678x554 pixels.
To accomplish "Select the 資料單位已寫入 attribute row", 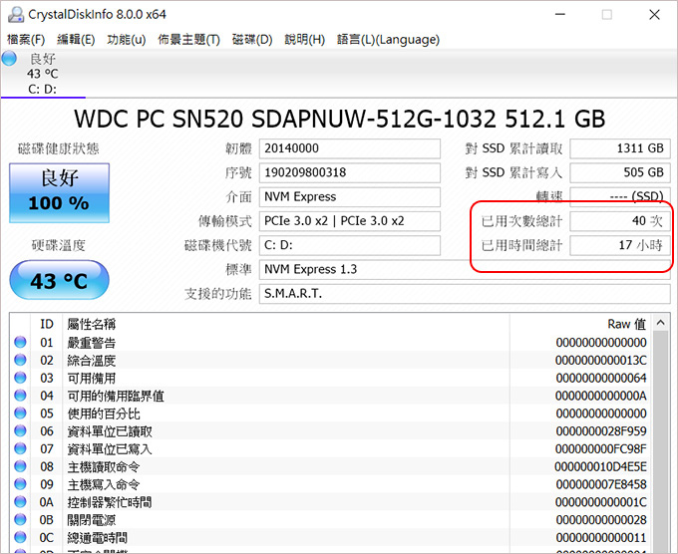I will pos(331,449).
